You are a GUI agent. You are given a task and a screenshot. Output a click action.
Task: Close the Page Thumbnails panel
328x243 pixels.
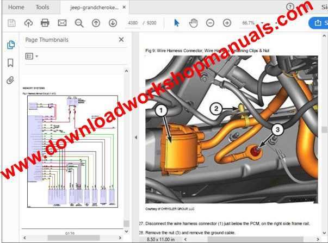(121, 40)
